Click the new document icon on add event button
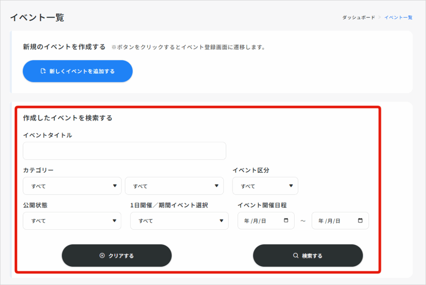The height and width of the screenshot is (285, 426). click(x=43, y=71)
